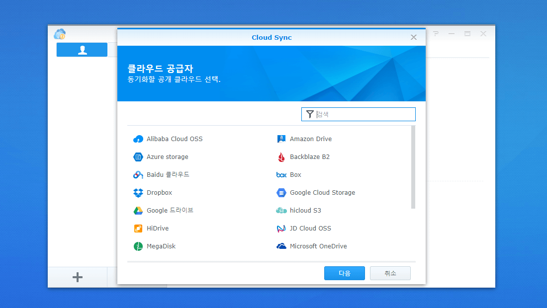This screenshot has height=308, width=547.
Task: Select the Box logo icon
Action: [x=281, y=175]
